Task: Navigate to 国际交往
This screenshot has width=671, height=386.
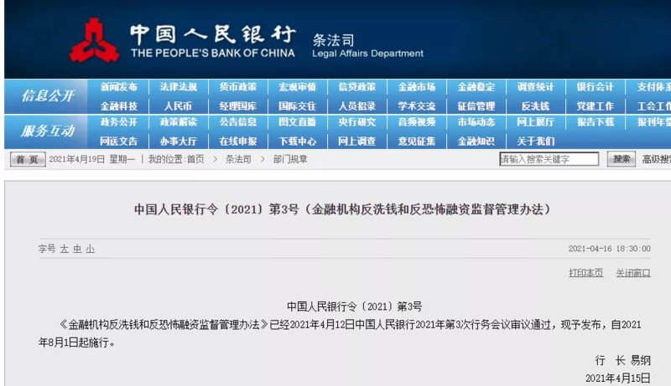Action: pyautogui.click(x=298, y=106)
